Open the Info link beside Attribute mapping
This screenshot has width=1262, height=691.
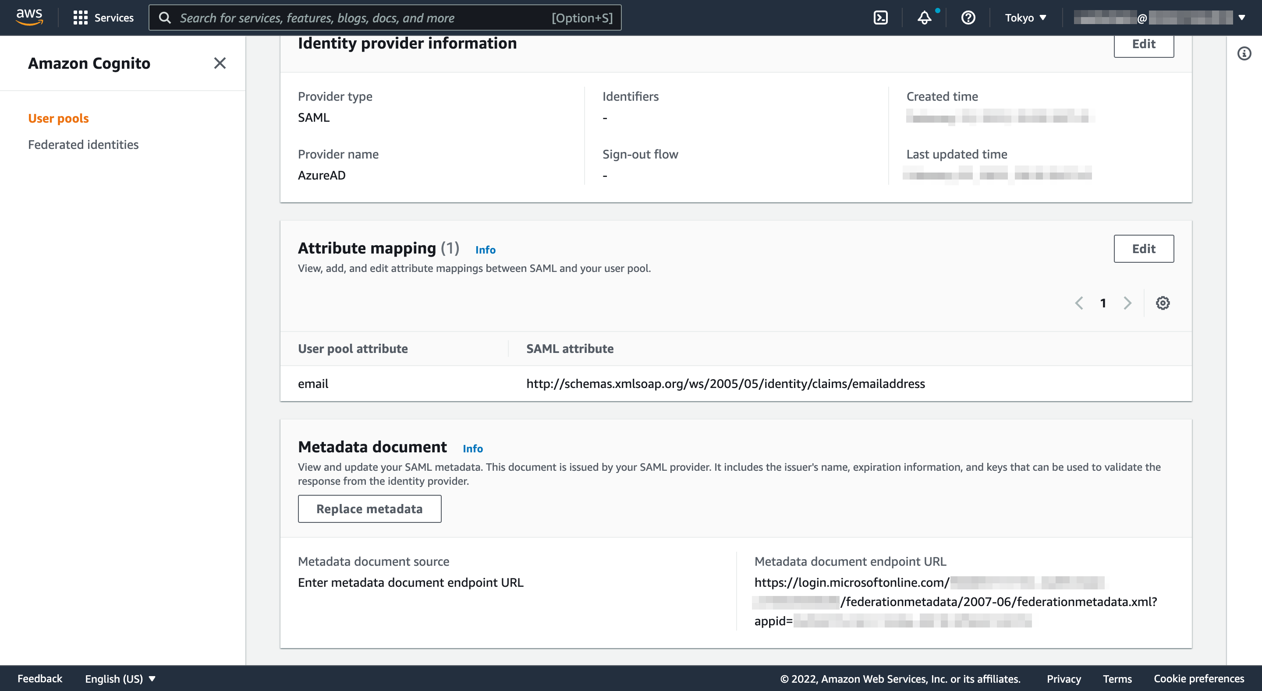tap(485, 250)
